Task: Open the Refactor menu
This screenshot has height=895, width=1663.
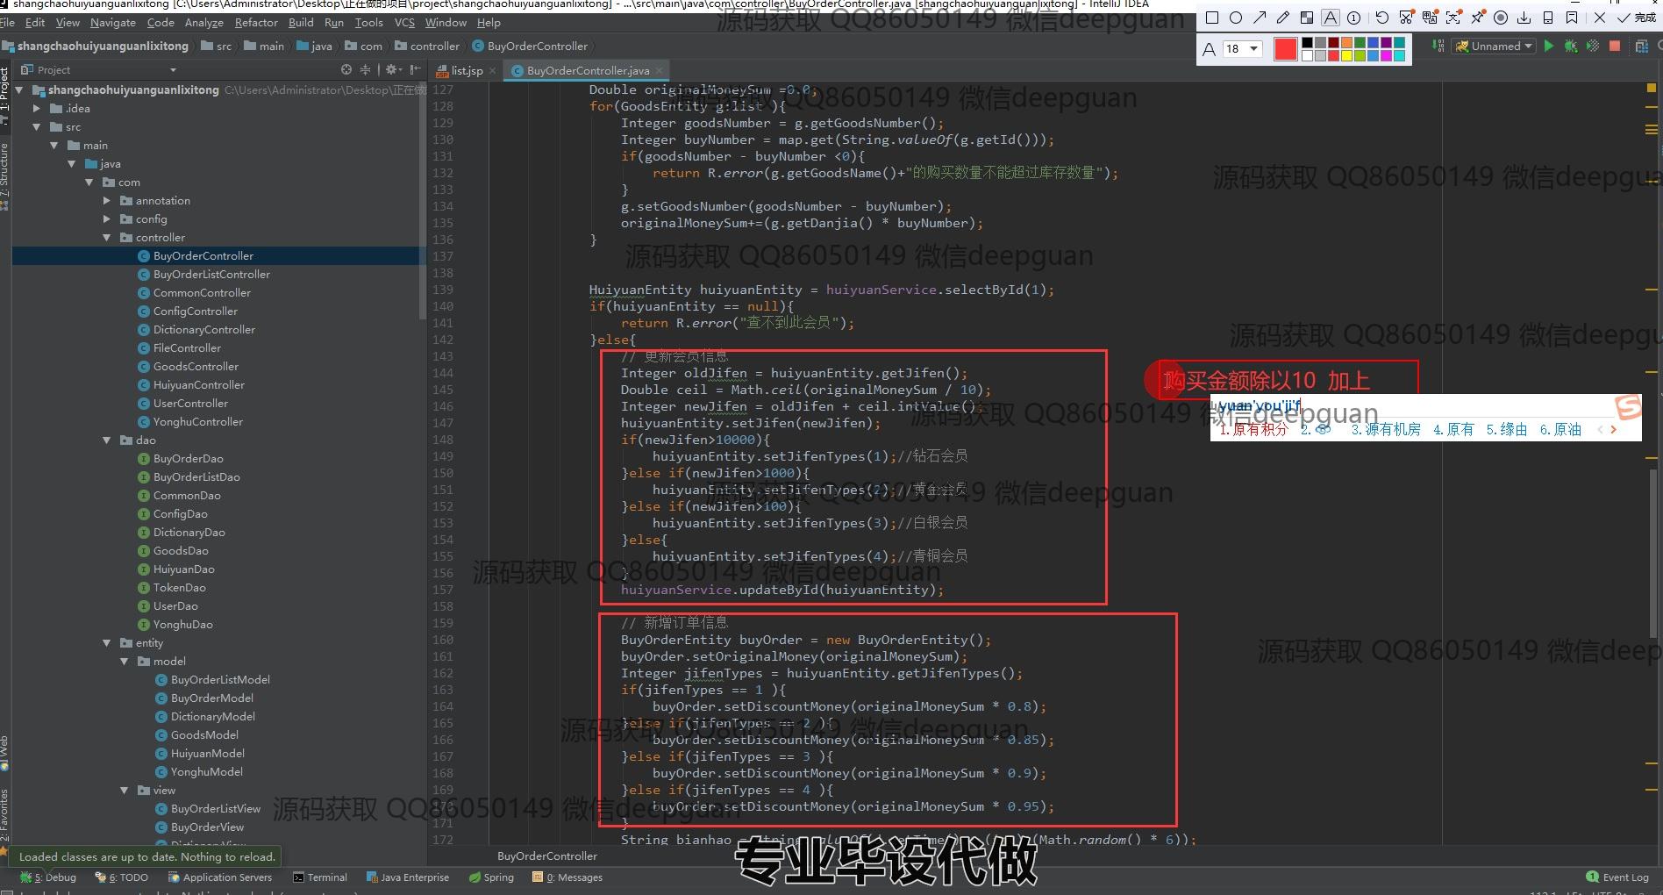Action: tap(255, 23)
